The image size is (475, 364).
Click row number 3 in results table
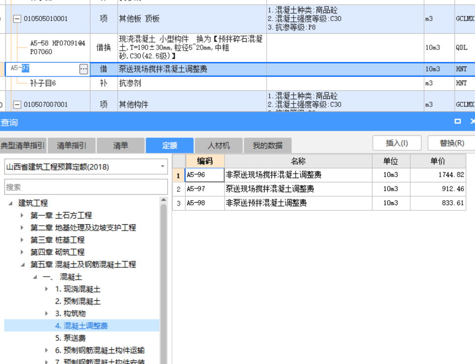tap(179, 203)
